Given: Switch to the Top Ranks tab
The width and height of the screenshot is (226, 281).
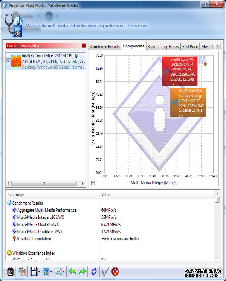Looking at the screenshot, I should [170, 47].
